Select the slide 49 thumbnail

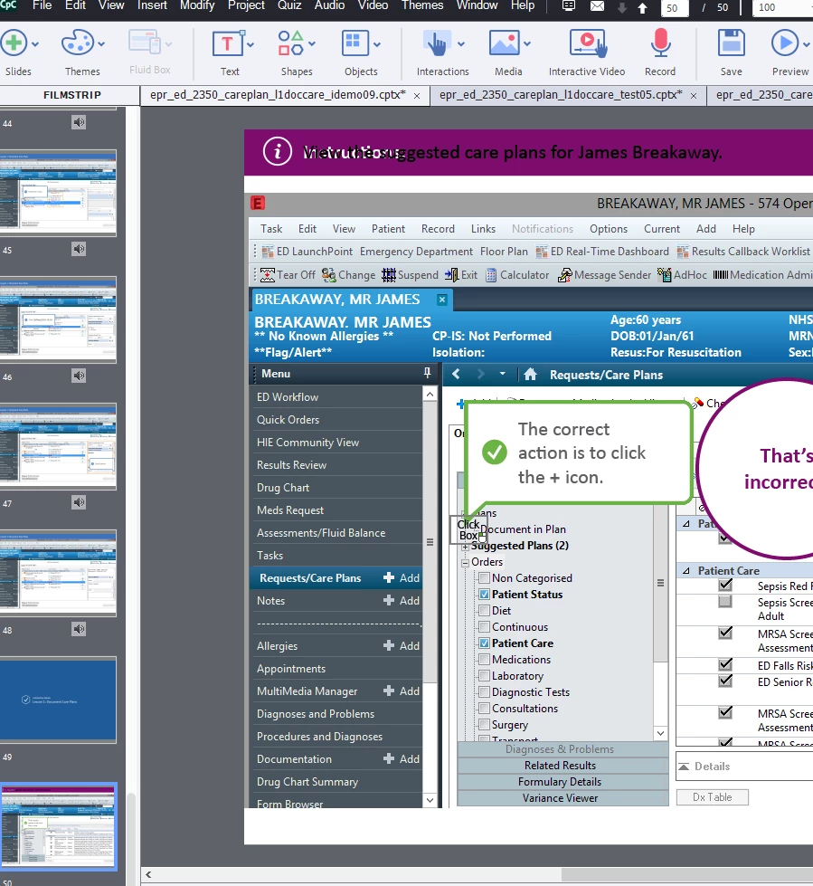point(58,700)
